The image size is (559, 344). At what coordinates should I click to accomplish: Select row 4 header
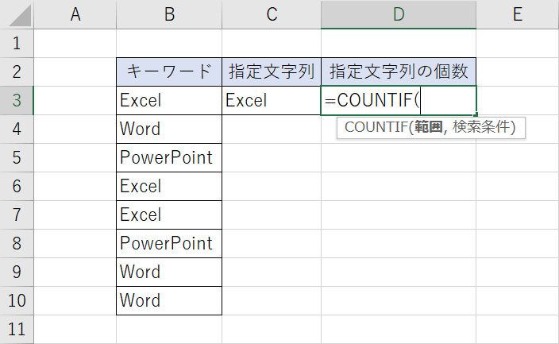click(17, 129)
